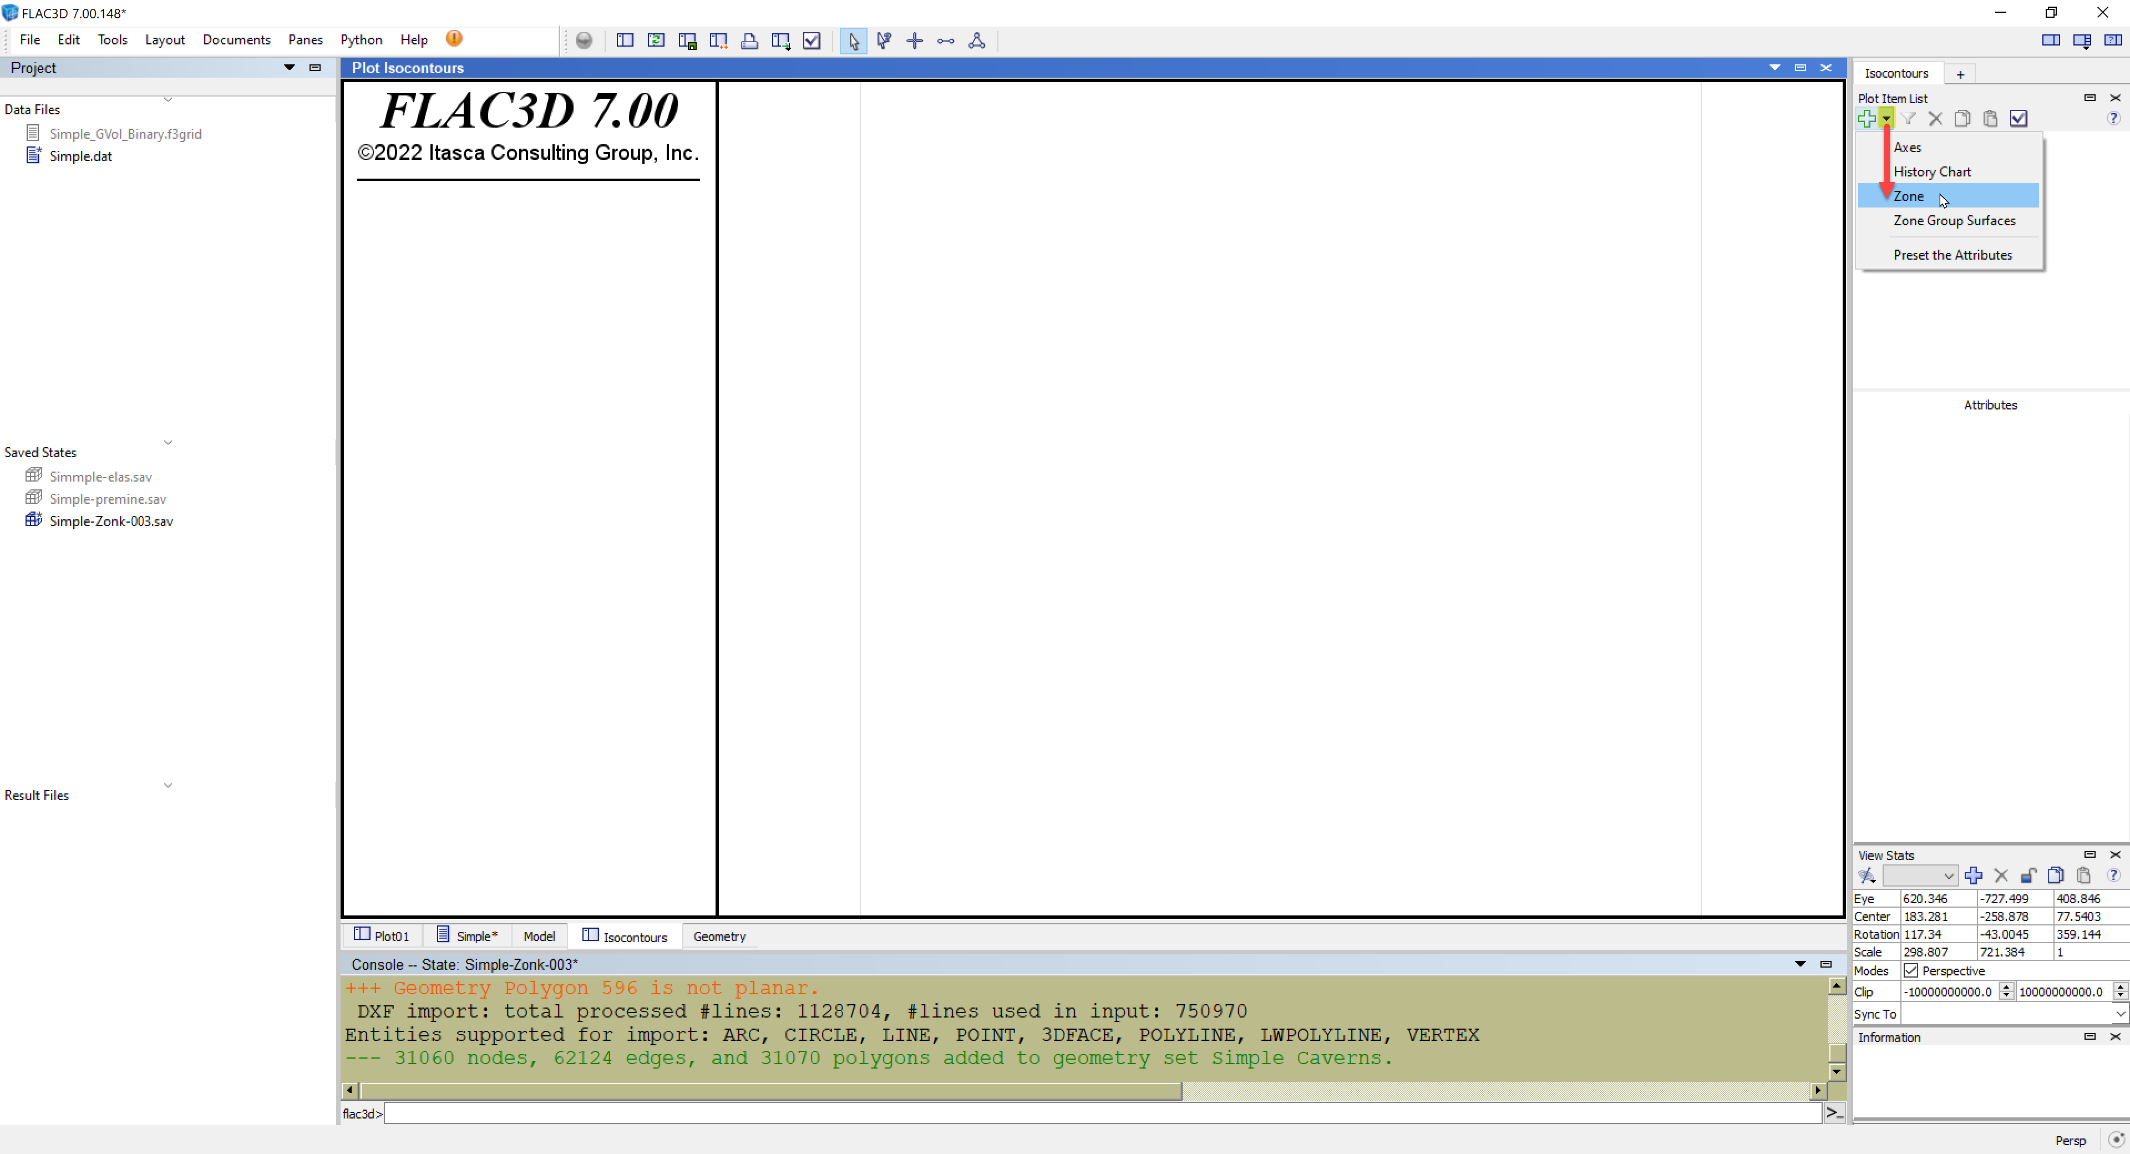Click the orange warning icon beside Help
This screenshot has height=1154, width=2130.
[454, 39]
